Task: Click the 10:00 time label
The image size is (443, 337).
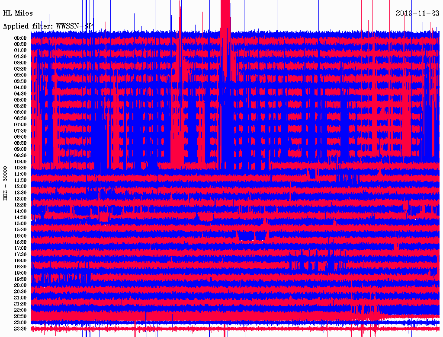Action: [20, 162]
